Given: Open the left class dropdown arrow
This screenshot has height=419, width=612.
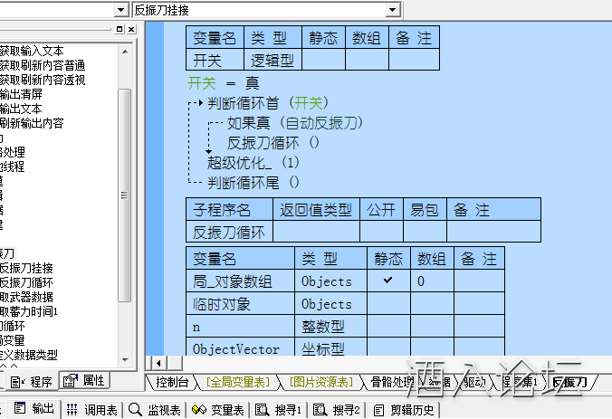Looking at the screenshot, I should (121, 10).
